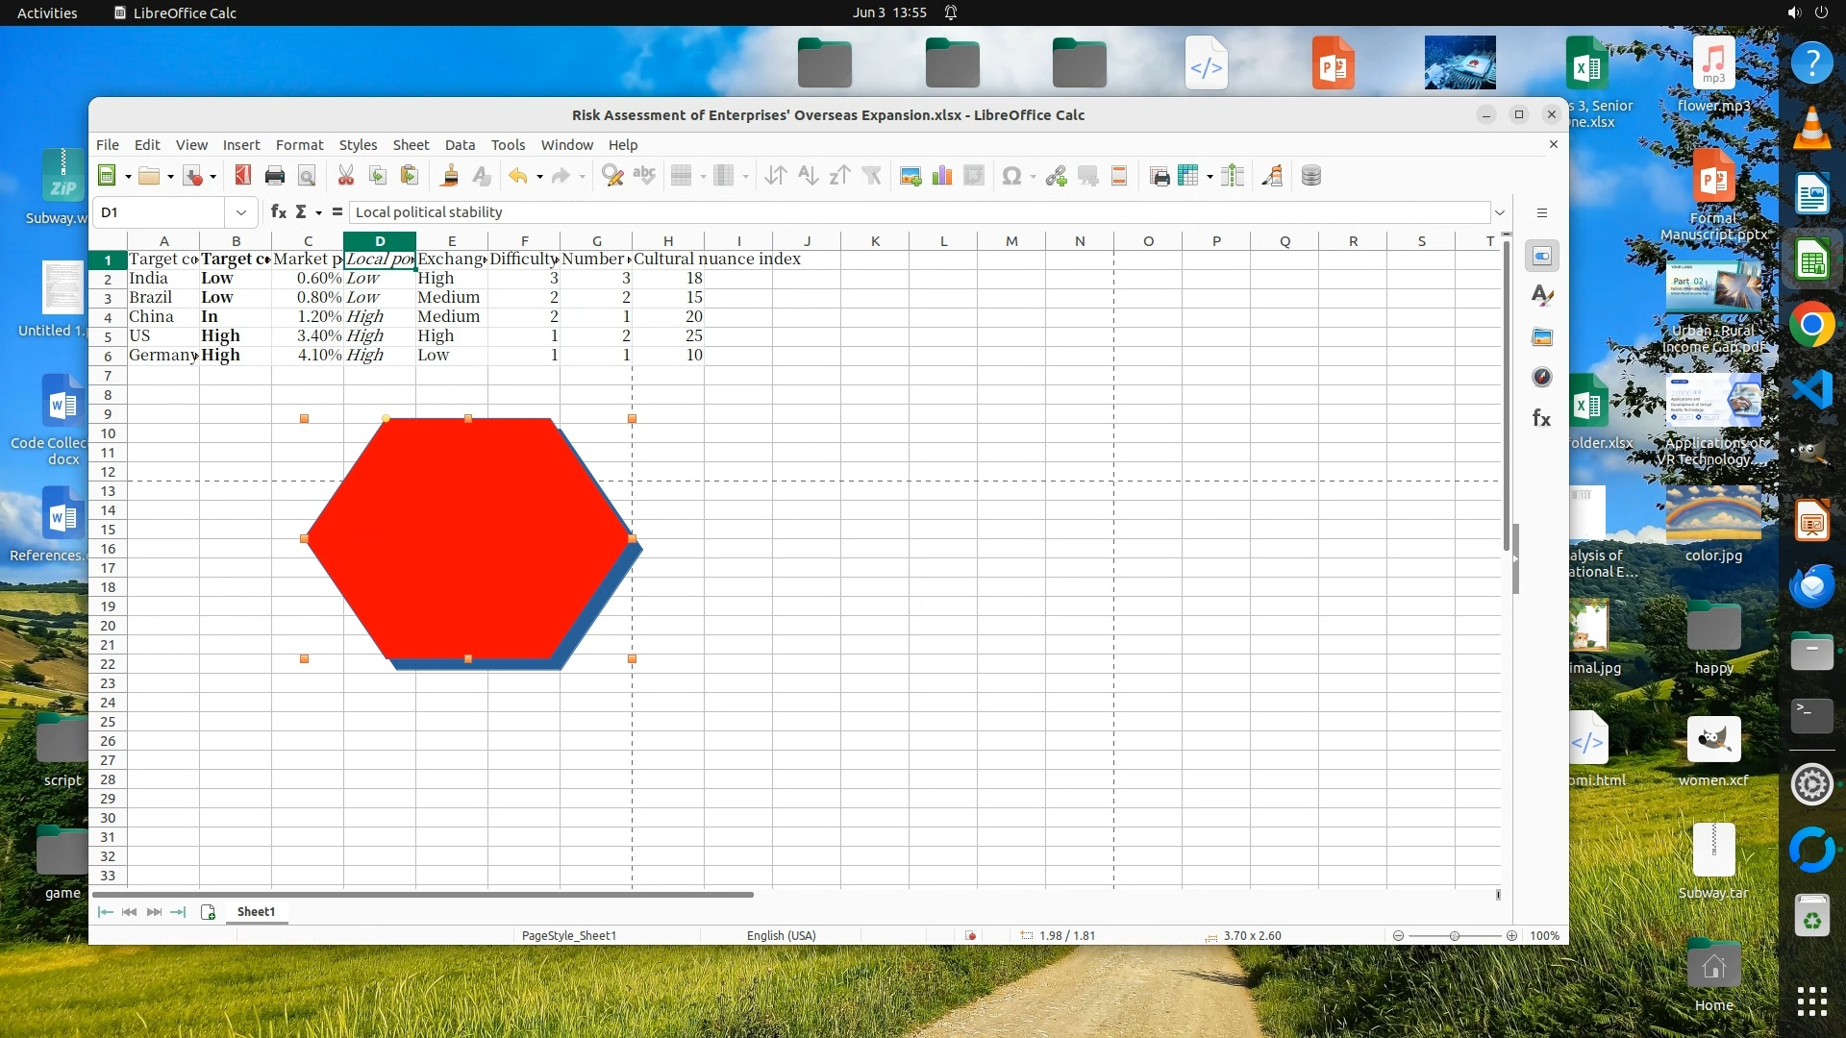Click English (USA) language in the status bar
The width and height of the screenshot is (1846, 1038).
pos(781,935)
